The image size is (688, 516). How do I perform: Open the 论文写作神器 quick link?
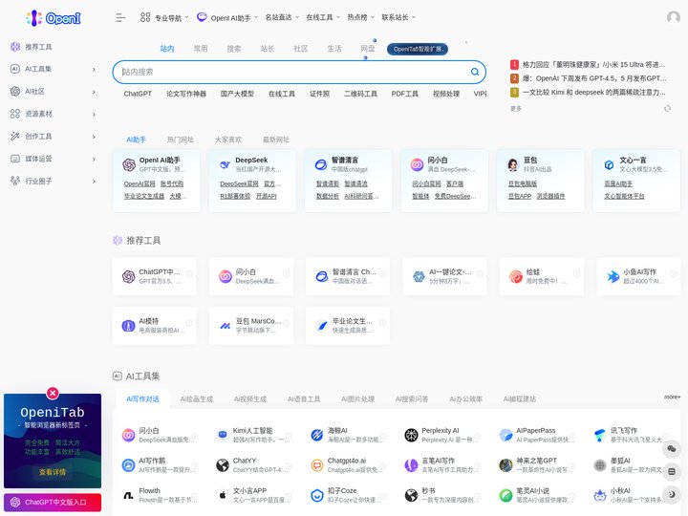point(186,94)
